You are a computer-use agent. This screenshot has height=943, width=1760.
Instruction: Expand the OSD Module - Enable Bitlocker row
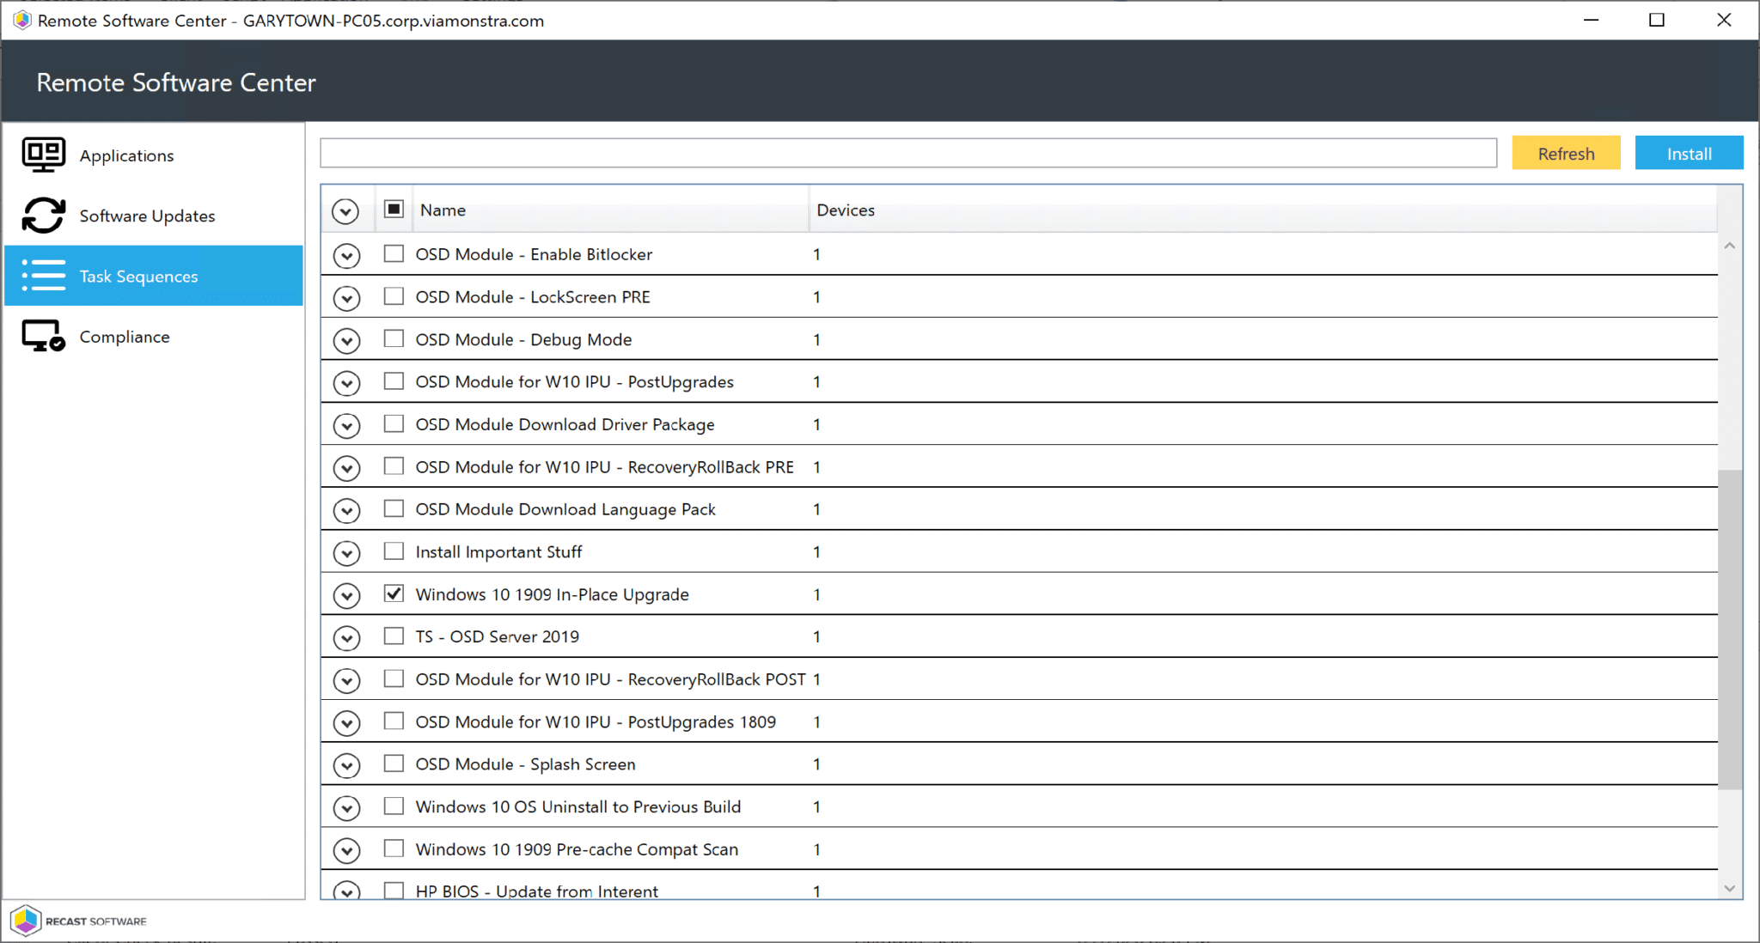tap(346, 255)
